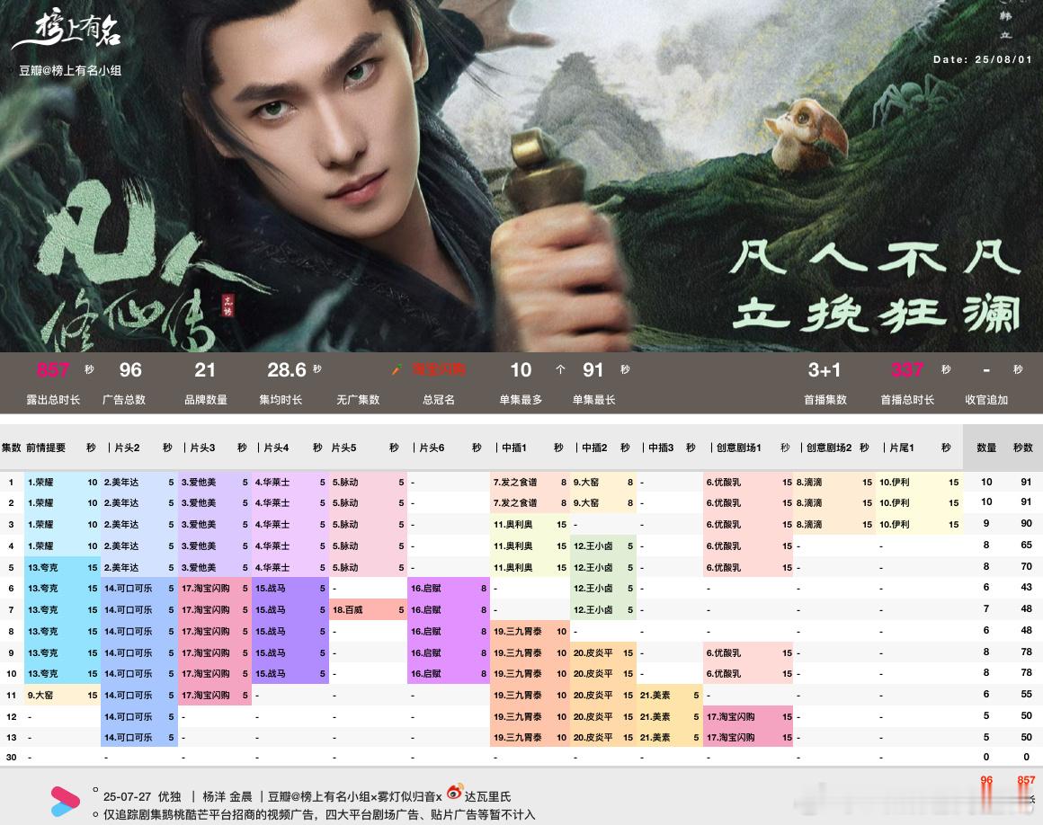Click the small icon left of 淘宝闪购 sponsor
1043x825 pixels.
397,369
